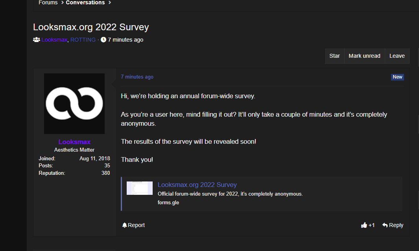Click the posts count '35'
419x251 pixels.
pyautogui.click(x=107, y=166)
